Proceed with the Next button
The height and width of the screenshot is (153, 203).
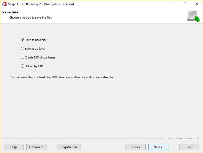click(x=158, y=147)
